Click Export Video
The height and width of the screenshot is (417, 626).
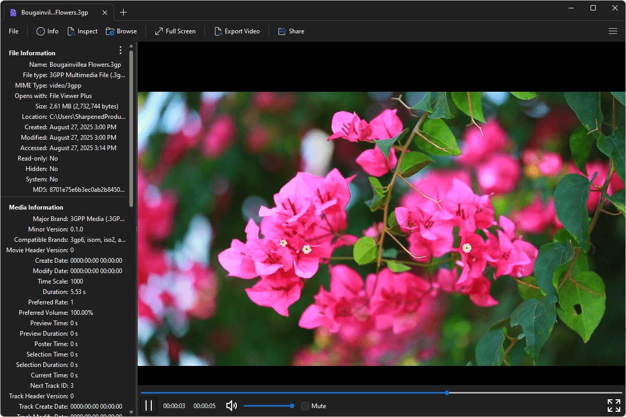[237, 31]
